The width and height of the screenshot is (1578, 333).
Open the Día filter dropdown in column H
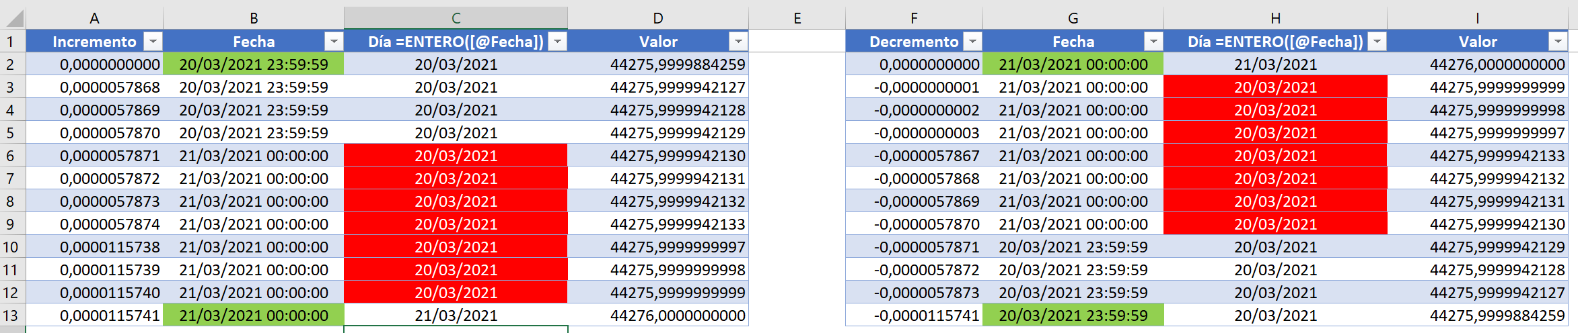point(1377,42)
